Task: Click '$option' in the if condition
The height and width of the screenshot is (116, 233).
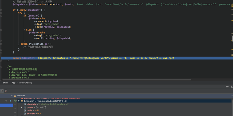Action: click(x=33, y=16)
